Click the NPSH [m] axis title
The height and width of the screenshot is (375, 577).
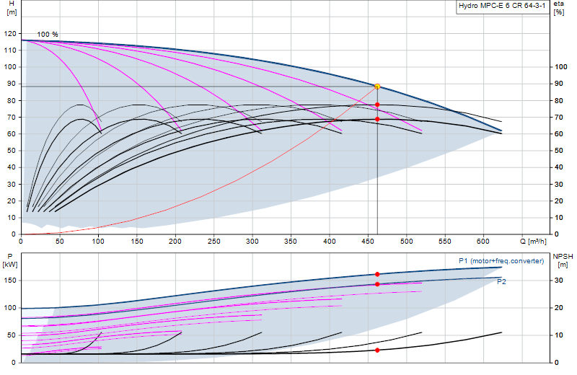coord(563,260)
